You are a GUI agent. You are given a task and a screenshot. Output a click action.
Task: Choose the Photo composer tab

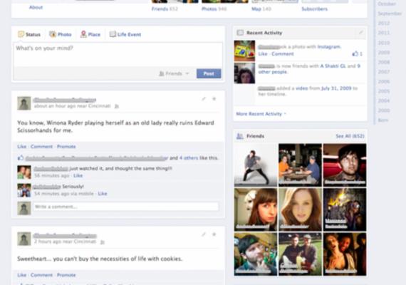[61, 34]
